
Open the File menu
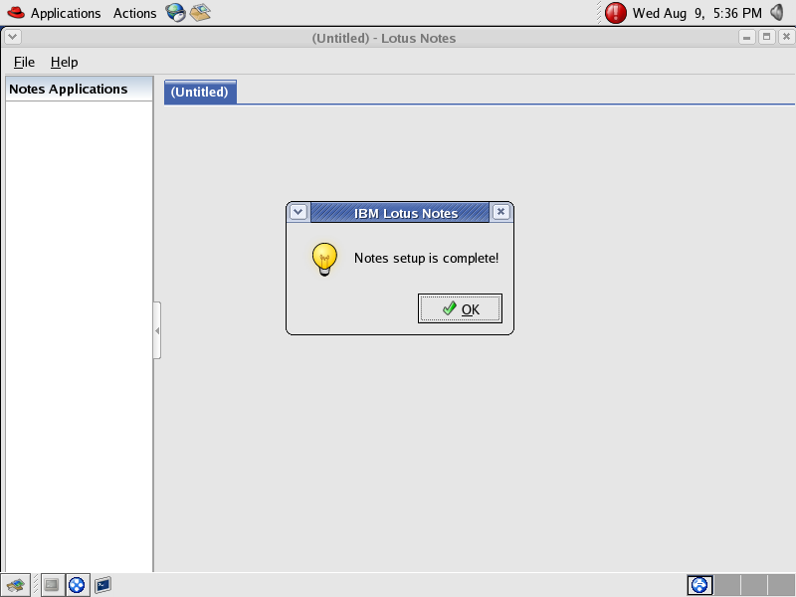(x=24, y=62)
